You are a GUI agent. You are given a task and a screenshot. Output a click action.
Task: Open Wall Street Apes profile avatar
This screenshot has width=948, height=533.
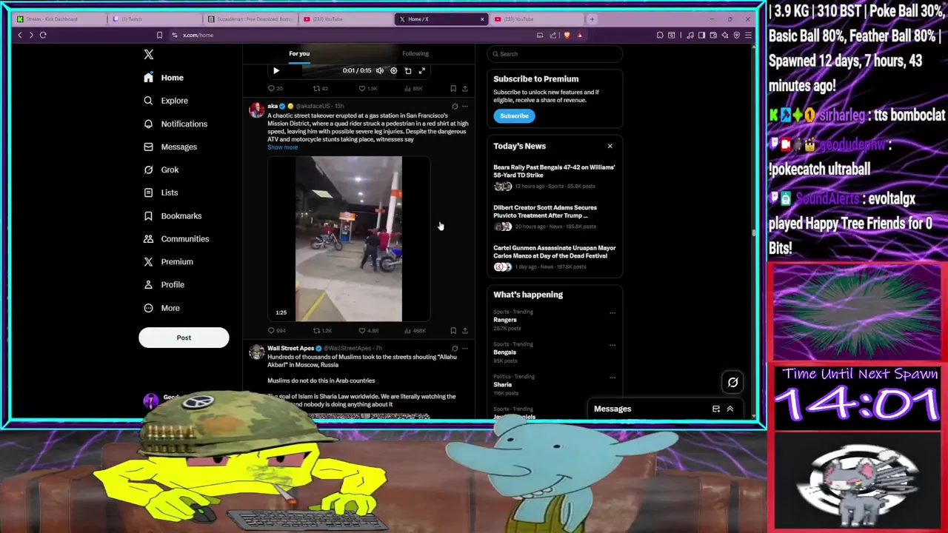point(256,352)
